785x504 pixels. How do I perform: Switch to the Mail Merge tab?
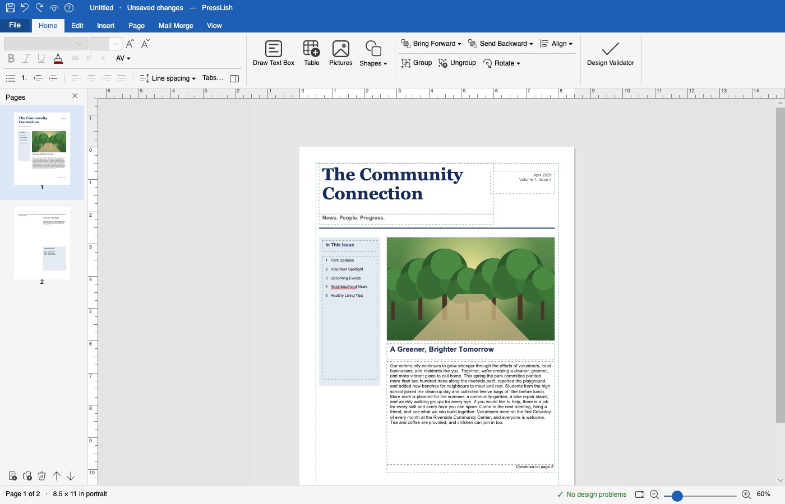point(176,26)
